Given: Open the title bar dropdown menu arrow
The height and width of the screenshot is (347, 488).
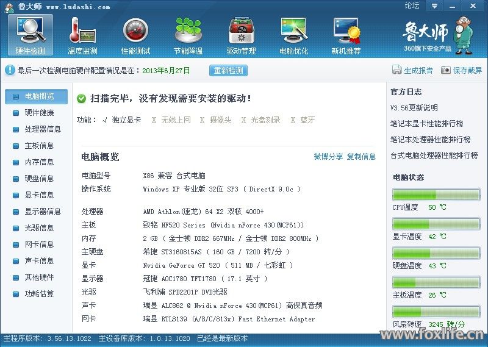Looking at the screenshot, I should point(434,6).
